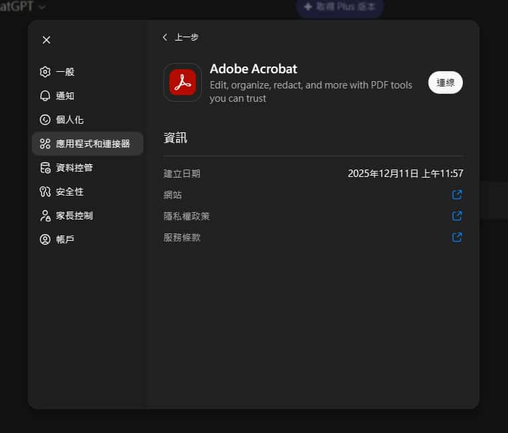Click the 網站 label
This screenshot has height=433, width=508.
(x=173, y=195)
